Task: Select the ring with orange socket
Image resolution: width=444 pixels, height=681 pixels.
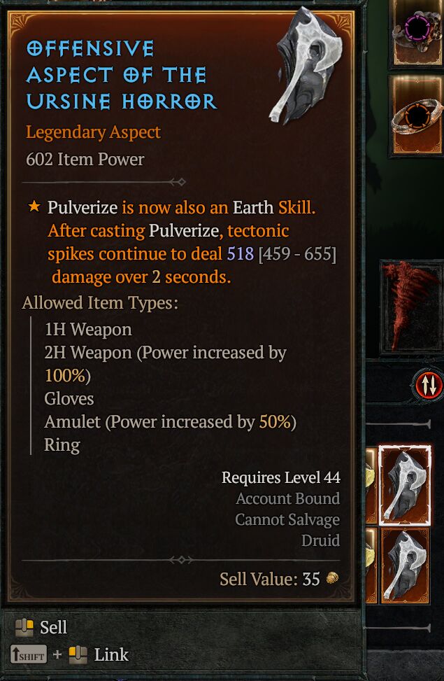Action: (417, 115)
